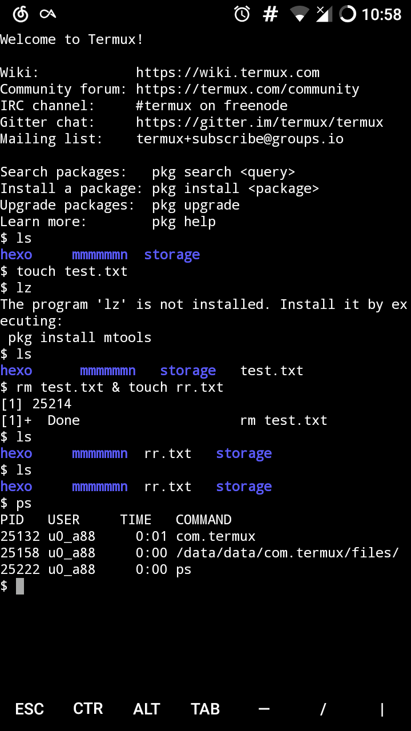The height and width of the screenshot is (731, 411).
Task: Open the termux.com/community forum link
Action: [x=247, y=89]
